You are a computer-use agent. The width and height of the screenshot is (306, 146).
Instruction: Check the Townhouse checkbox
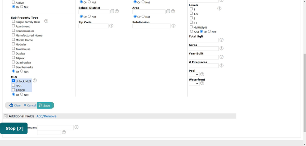click(x=13, y=49)
